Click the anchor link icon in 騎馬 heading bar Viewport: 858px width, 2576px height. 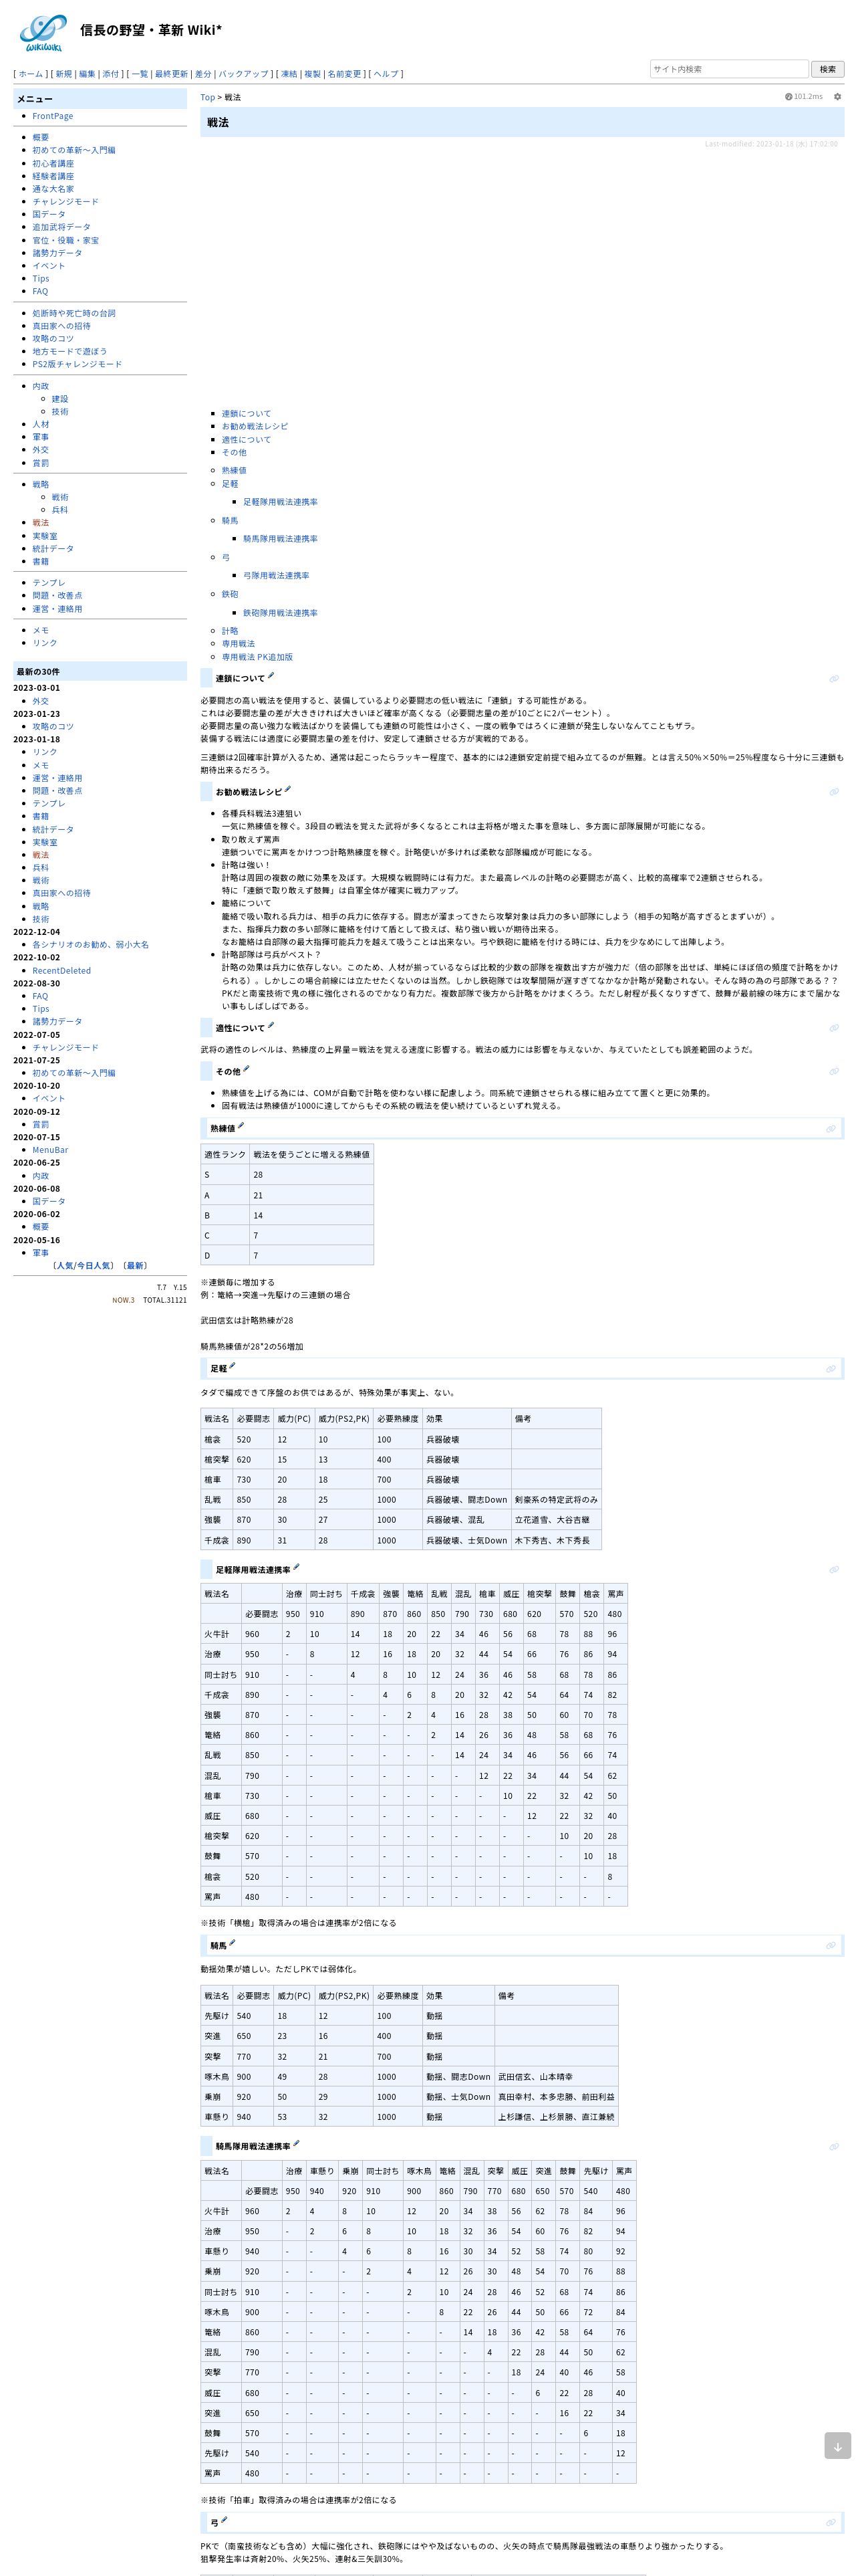pyautogui.click(x=830, y=1946)
